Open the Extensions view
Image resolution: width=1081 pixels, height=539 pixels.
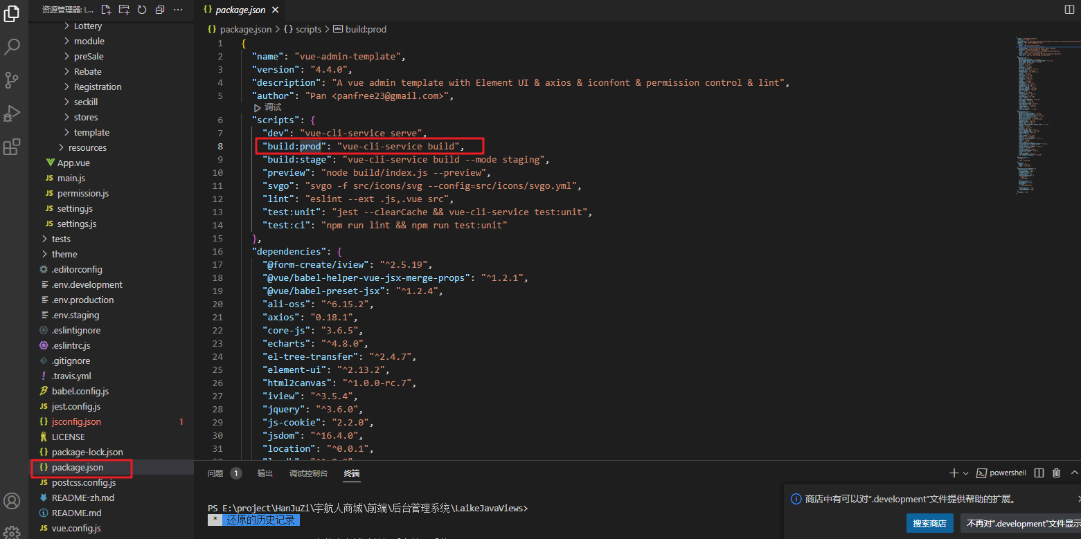tap(12, 147)
